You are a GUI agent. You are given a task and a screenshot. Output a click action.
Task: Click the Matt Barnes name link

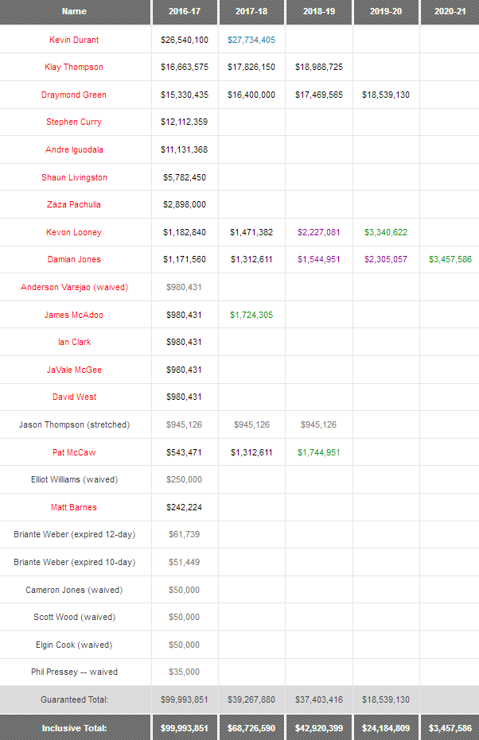point(74,507)
